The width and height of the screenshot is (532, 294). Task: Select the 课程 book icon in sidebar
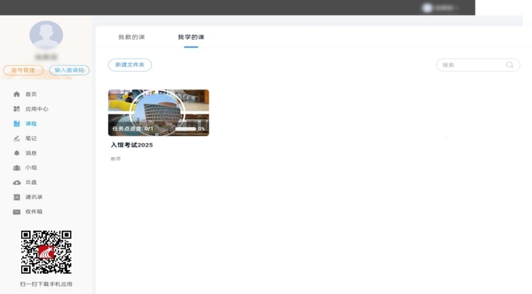tap(17, 124)
